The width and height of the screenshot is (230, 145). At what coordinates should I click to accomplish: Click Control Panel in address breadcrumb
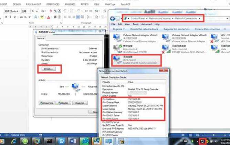[x=138, y=19]
